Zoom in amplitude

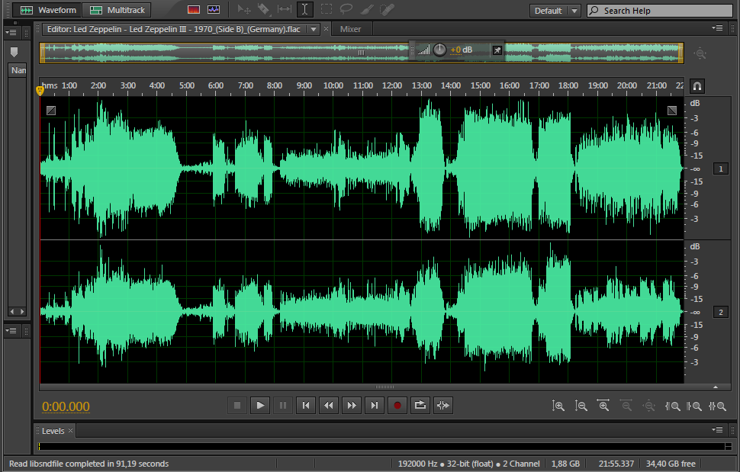click(x=558, y=406)
